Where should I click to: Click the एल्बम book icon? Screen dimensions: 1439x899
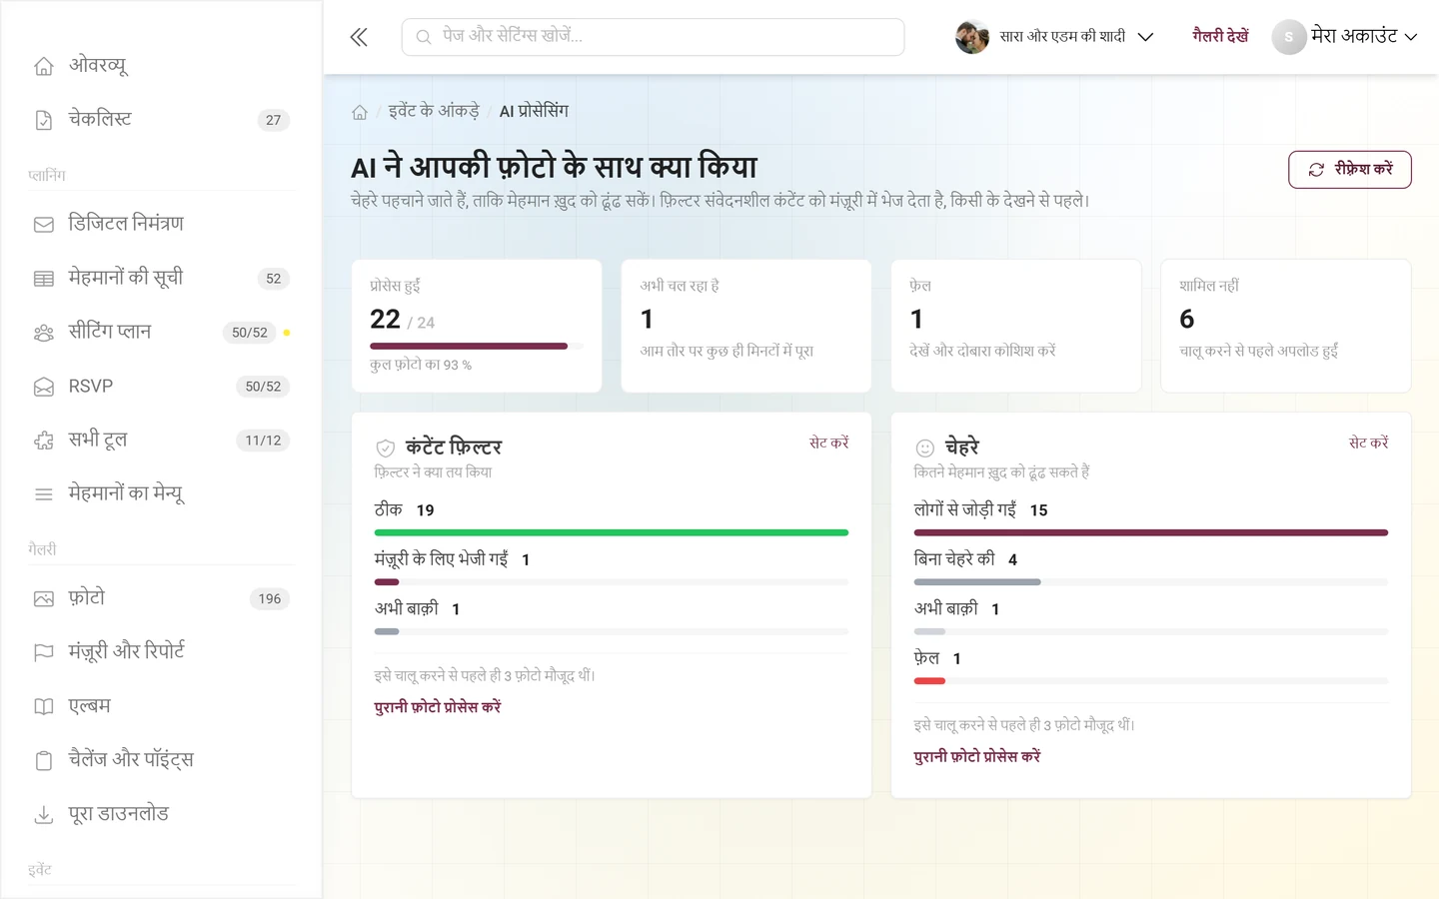point(44,707)
